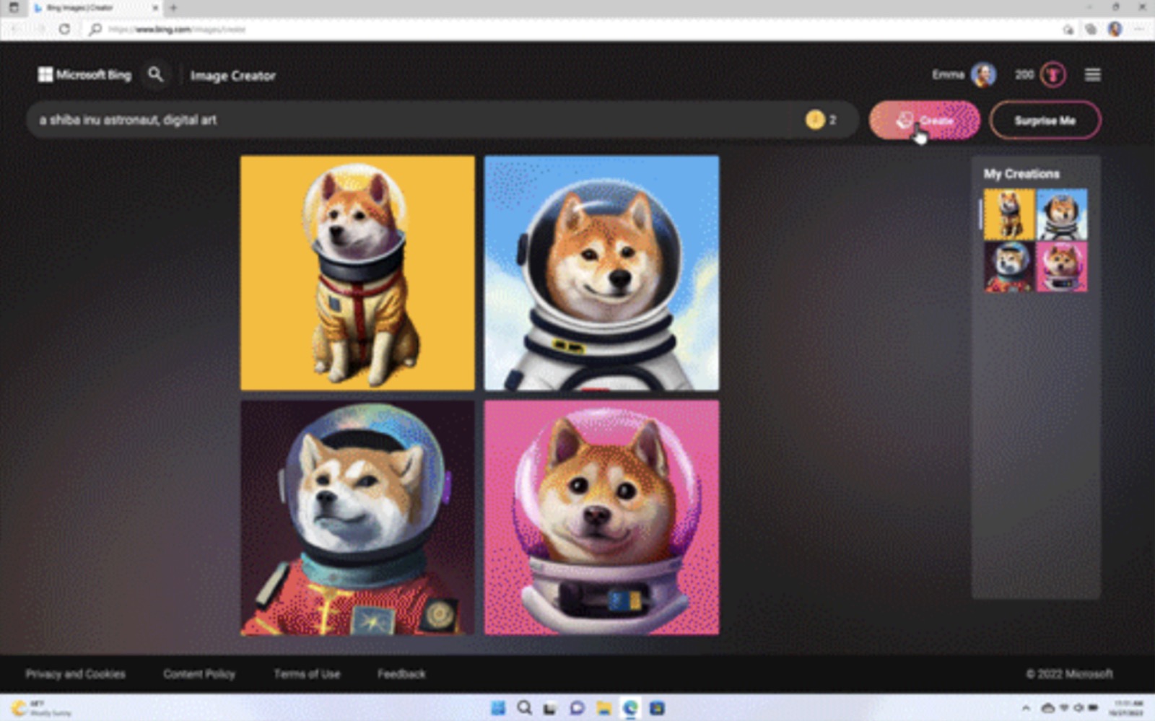The image size is (1155, 721).
Task: Select the pink background shiba astronaut image
Action: click(x=601, y=518)
